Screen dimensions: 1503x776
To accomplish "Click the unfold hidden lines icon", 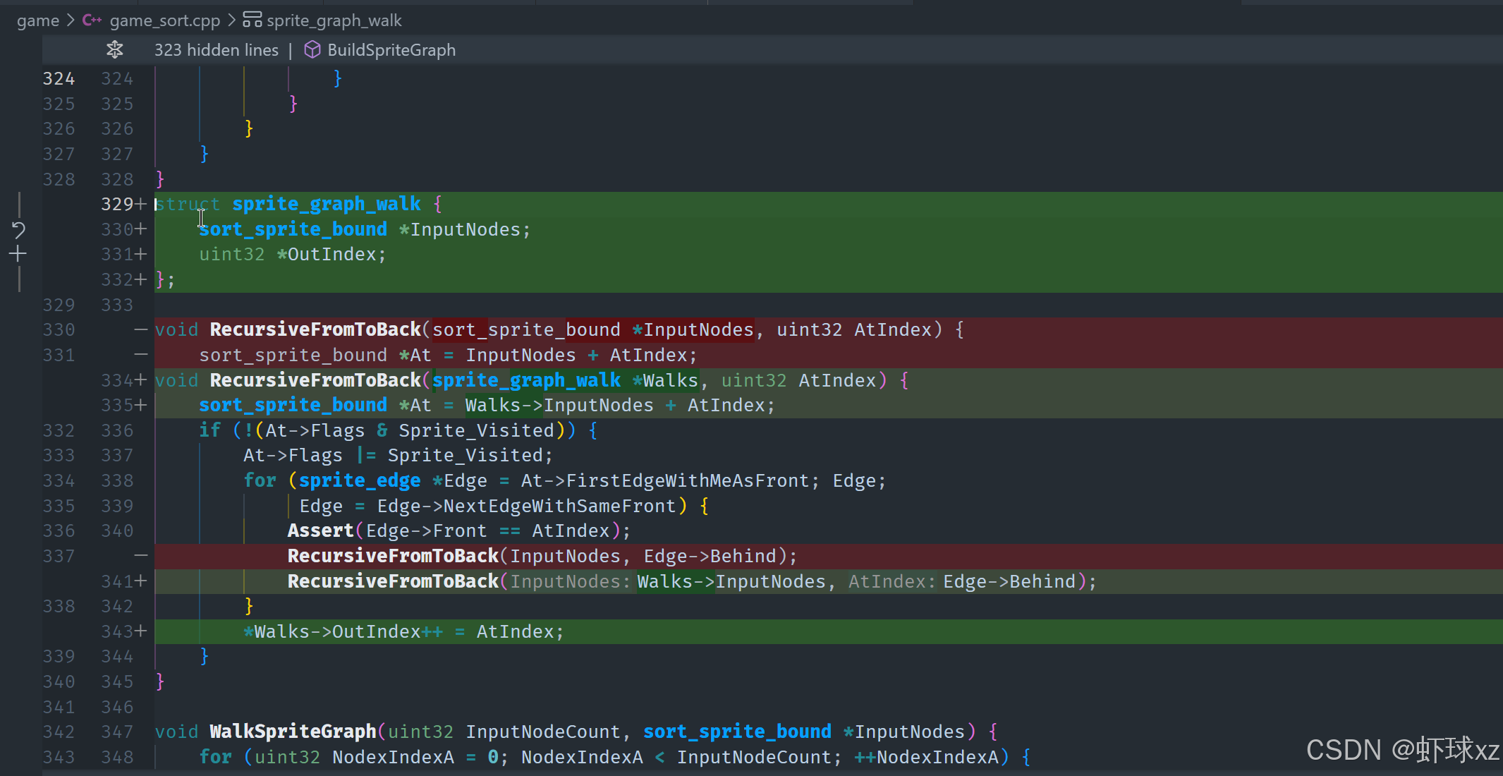I will (x=114, y=50).
